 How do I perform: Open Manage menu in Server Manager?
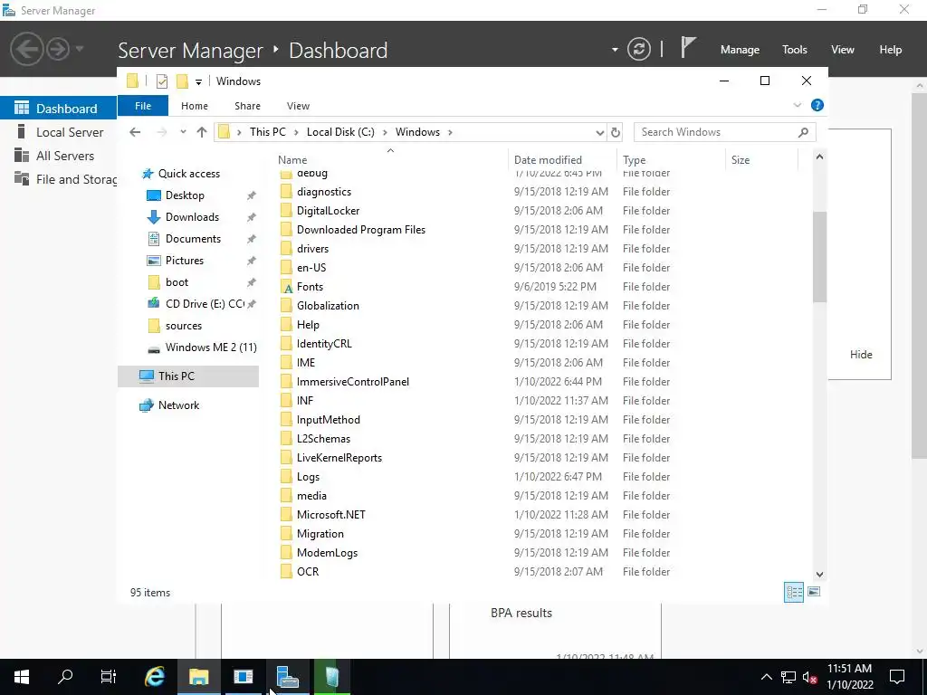(740, 50)
